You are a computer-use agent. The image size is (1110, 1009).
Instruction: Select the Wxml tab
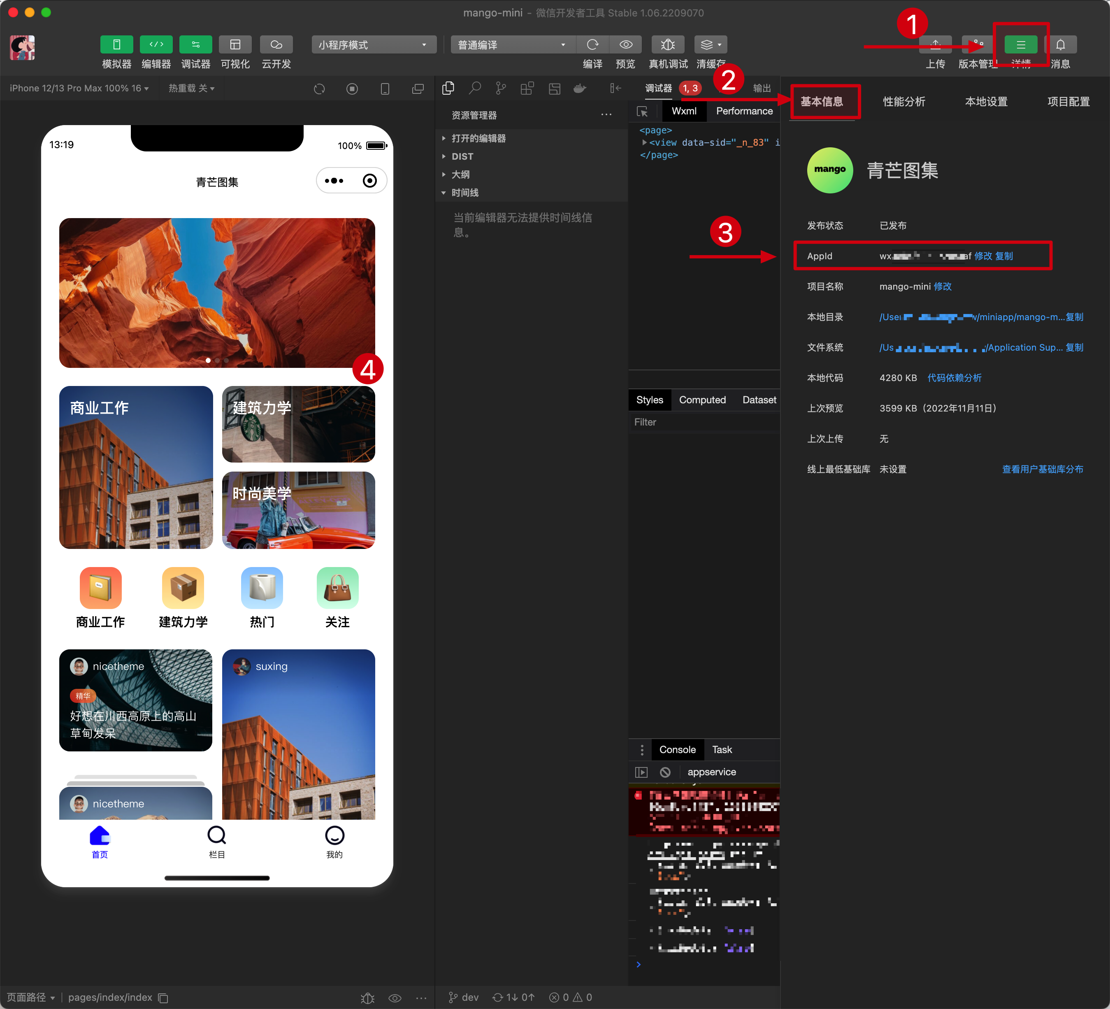684,111
